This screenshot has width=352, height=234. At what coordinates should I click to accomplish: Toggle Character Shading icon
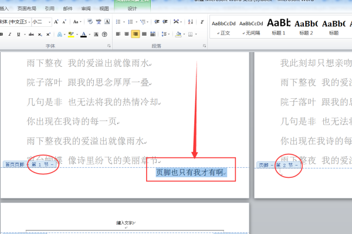[96, 35]
